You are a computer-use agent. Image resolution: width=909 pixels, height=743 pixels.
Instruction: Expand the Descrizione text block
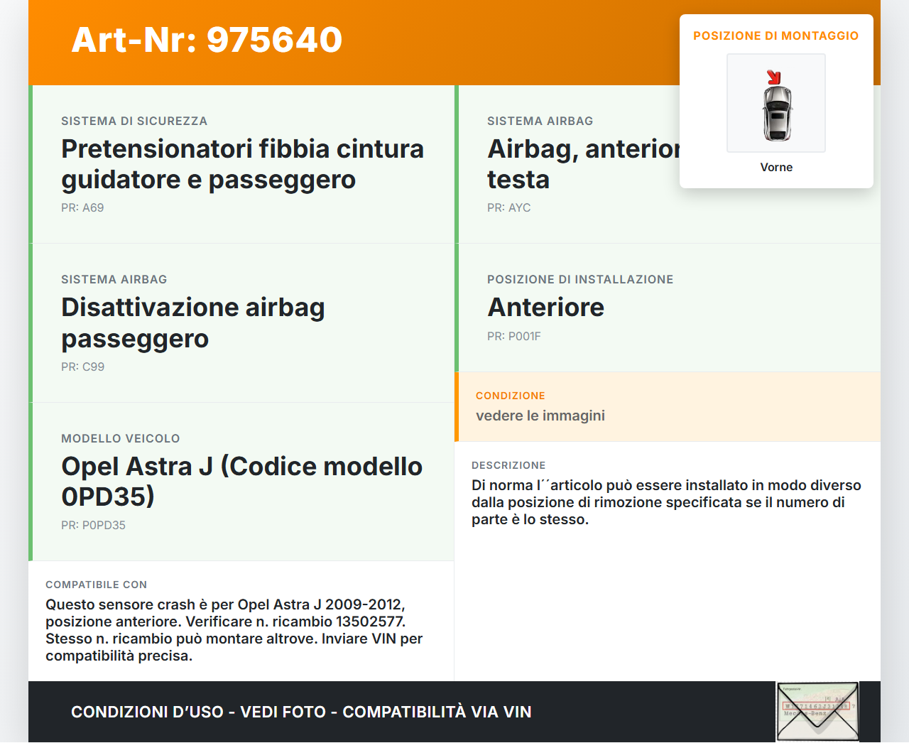click(x=667, y=494)
